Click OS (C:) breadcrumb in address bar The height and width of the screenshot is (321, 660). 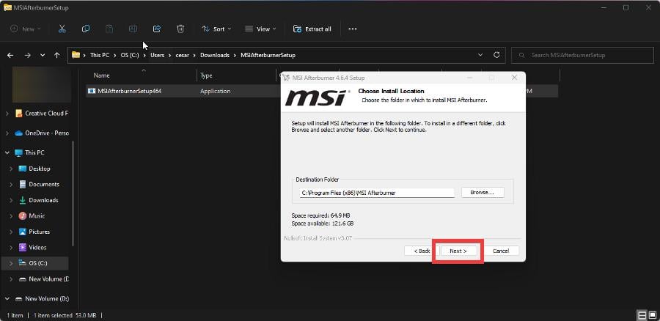pyautogui.click(x=130, y=55)
